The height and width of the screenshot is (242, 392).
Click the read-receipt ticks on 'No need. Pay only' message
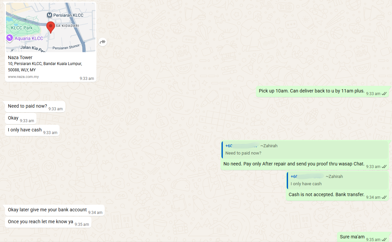tap(384, 166)
